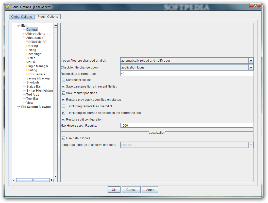This screenshot has width=268, height=203.
Task: Toggle Sort recent file list checkbox
Action: coord(63,80)
